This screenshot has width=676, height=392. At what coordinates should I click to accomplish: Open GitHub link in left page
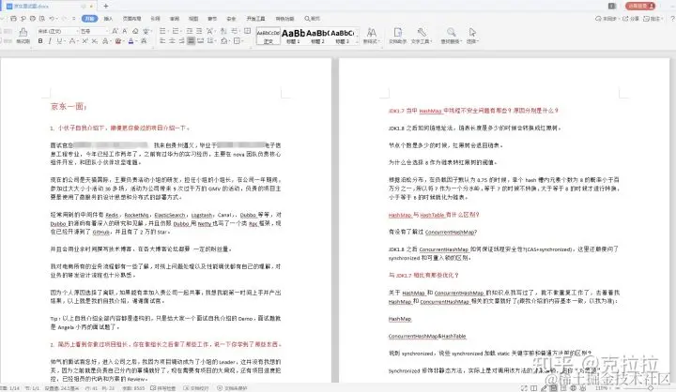100,232
